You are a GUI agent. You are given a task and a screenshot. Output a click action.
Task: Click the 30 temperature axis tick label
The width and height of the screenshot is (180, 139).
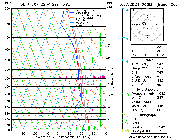click(x=93, y=134)
